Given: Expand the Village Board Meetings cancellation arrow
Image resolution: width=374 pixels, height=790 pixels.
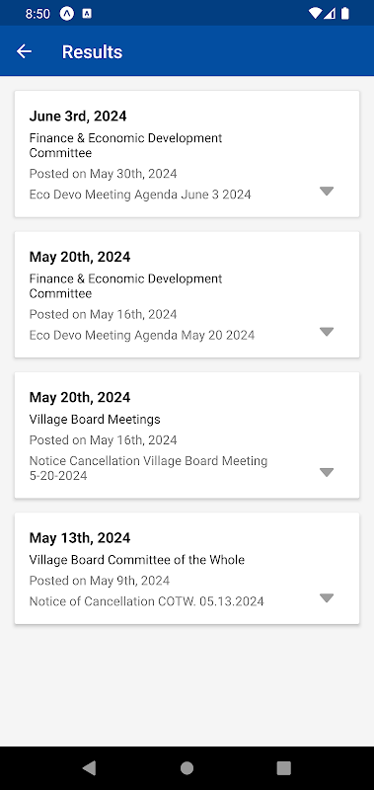Looking at the screenshot, I should pos(327,472).
